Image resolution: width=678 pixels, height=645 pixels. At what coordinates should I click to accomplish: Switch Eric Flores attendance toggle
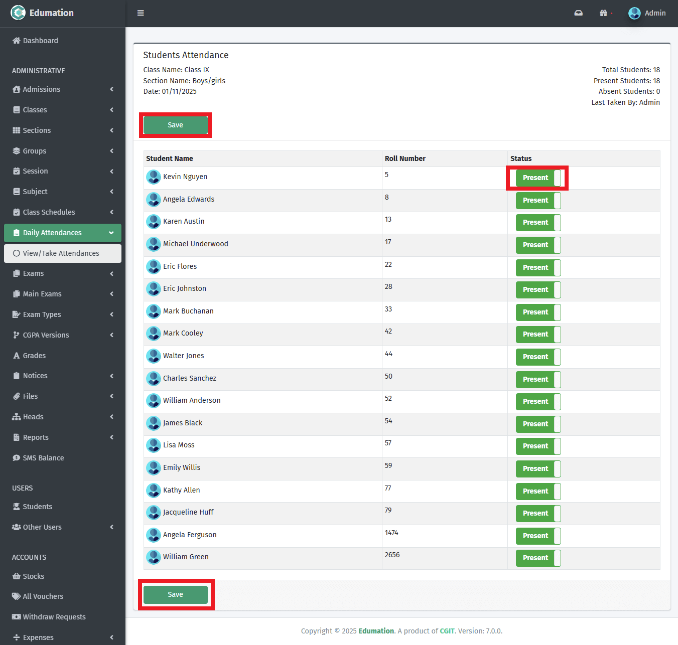point(538,268)
